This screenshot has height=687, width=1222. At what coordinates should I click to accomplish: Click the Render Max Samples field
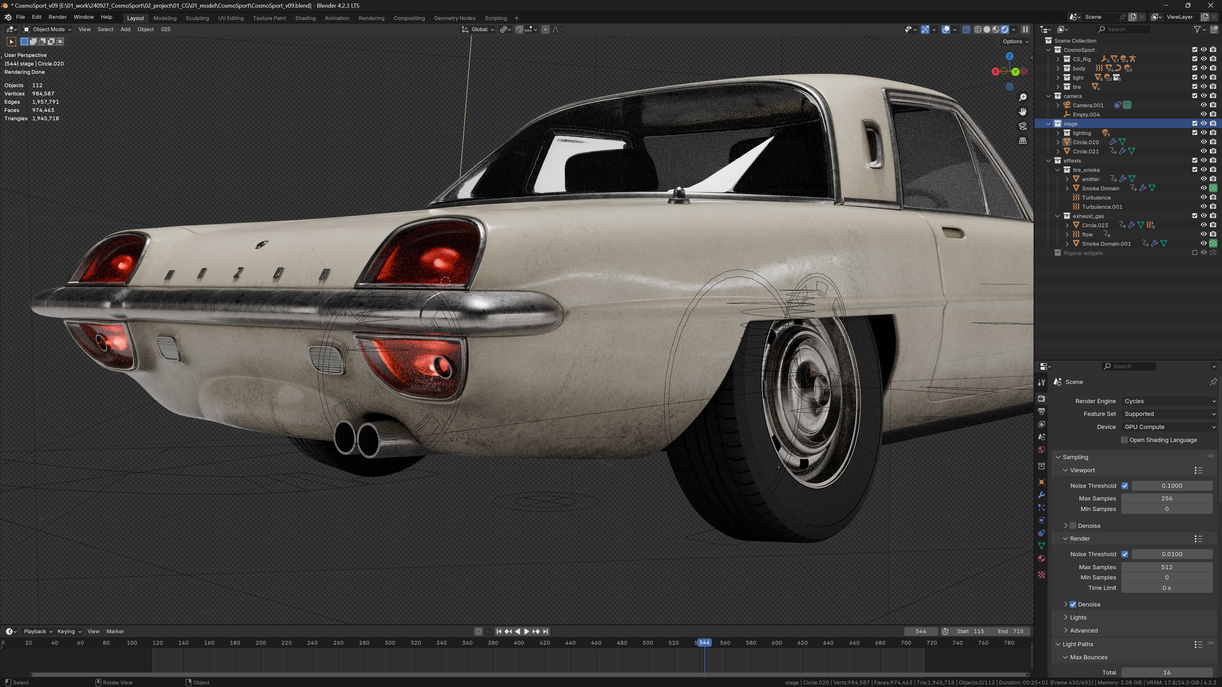pyautogui.click(x=1167, y=567)
